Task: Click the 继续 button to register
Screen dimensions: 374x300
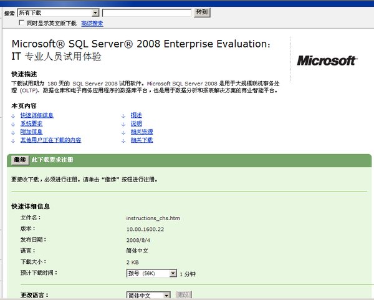Action: click(x=20, y=160)
